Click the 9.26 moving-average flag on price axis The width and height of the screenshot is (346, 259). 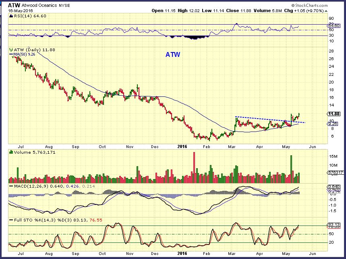coord(333,124)
